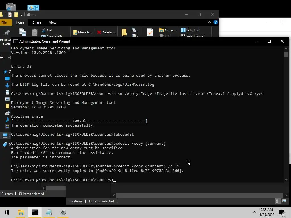Show hidden system tray icons
The image size is (291, 218).
(254, 212)
